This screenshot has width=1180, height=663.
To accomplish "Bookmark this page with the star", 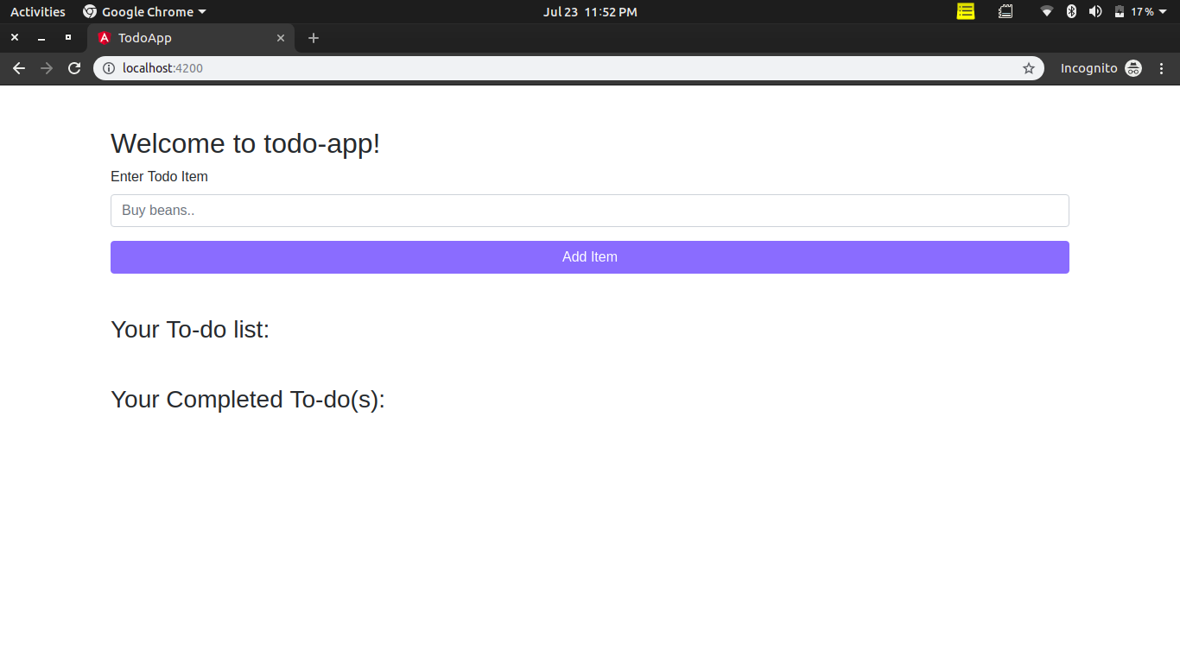I will click(x=1028, y=68).
